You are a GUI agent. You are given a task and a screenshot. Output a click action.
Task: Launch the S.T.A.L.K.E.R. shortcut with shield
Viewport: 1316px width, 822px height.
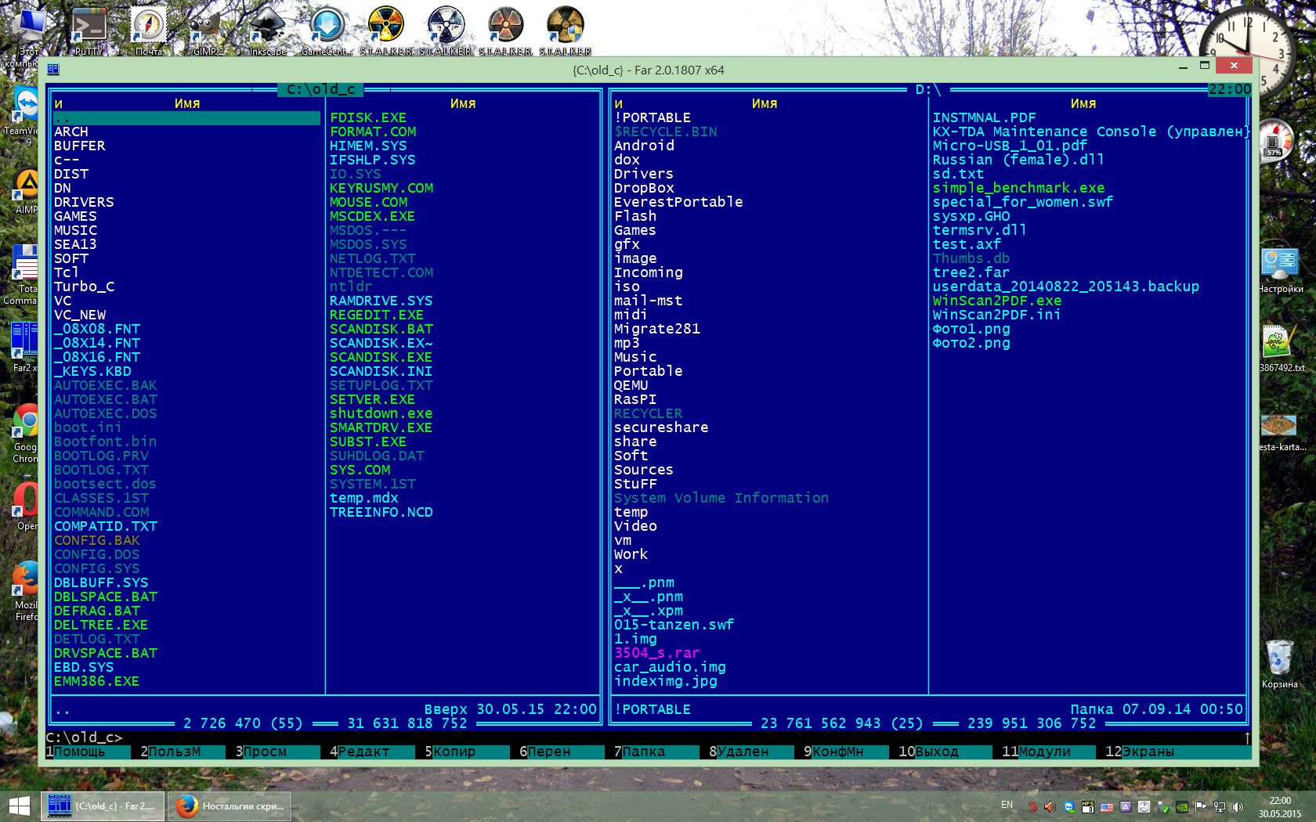point(565,31)
